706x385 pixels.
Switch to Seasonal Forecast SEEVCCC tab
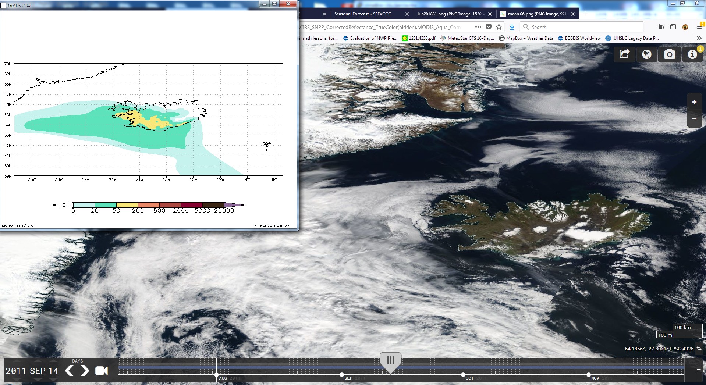pyautogui.click(x=362, y=14)
